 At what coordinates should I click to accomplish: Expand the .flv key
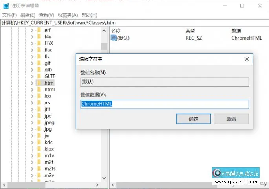tap(32, 57)
